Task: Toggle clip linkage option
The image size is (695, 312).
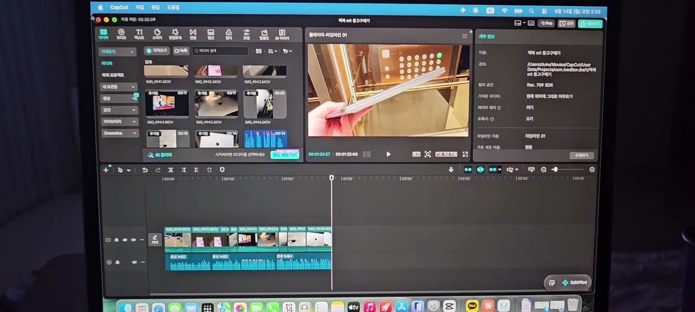Action: [495, 170]
